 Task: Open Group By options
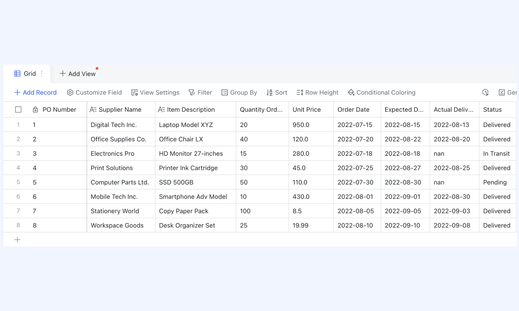(x=239, y=93)
